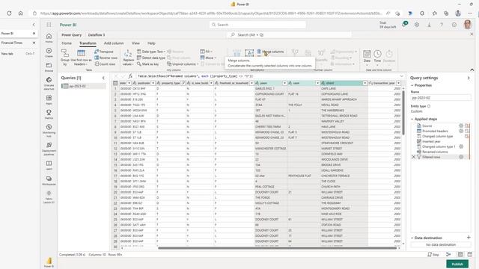Switch to the Add column tab

(x=114, y=43)
